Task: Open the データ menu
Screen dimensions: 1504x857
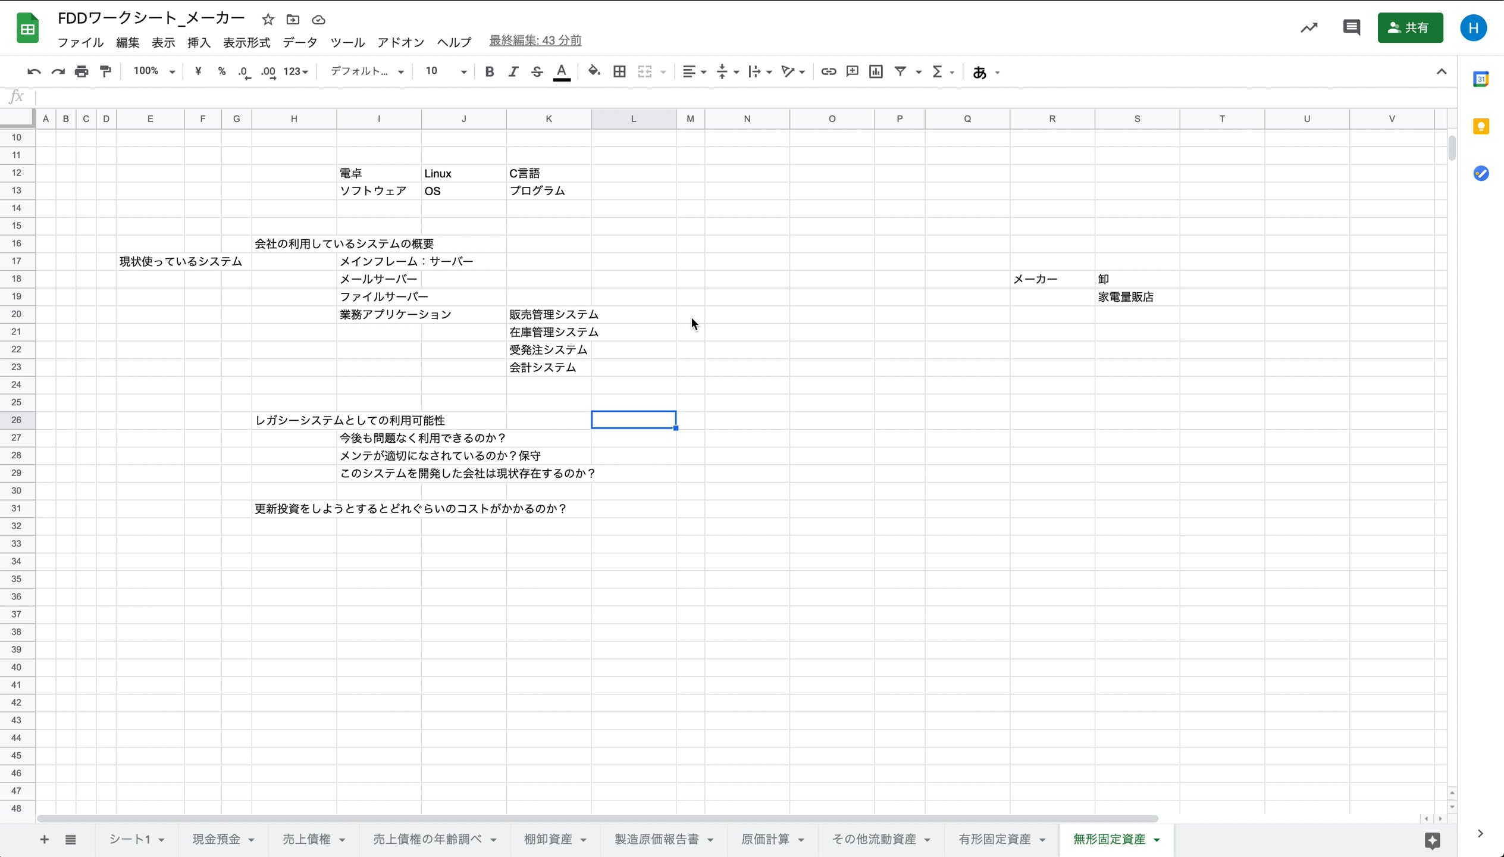Action: [300, 42]
